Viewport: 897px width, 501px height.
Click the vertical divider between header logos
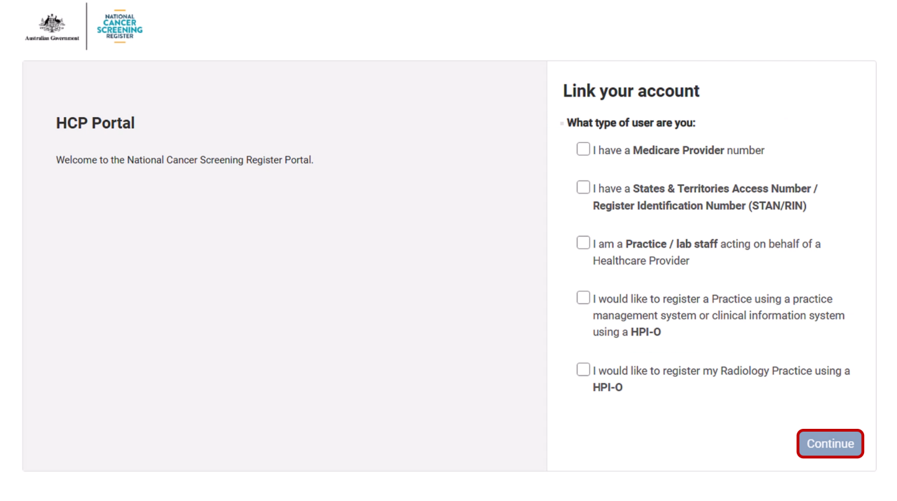pyautogui.click(x=87, y=26)
